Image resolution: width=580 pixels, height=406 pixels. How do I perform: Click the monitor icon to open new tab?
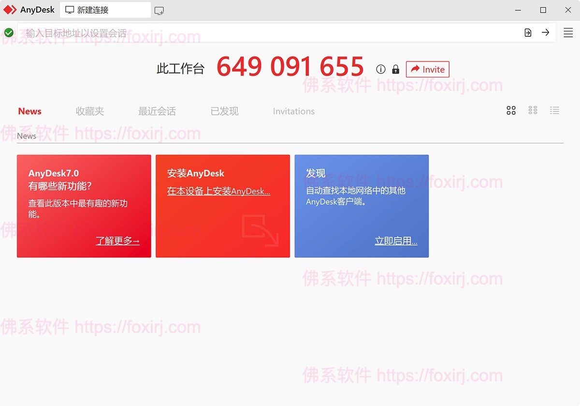click(x=159, y=9)
